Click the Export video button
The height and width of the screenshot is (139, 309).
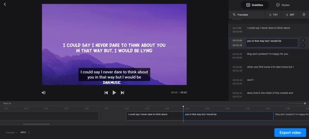click(x=290, y=133)
